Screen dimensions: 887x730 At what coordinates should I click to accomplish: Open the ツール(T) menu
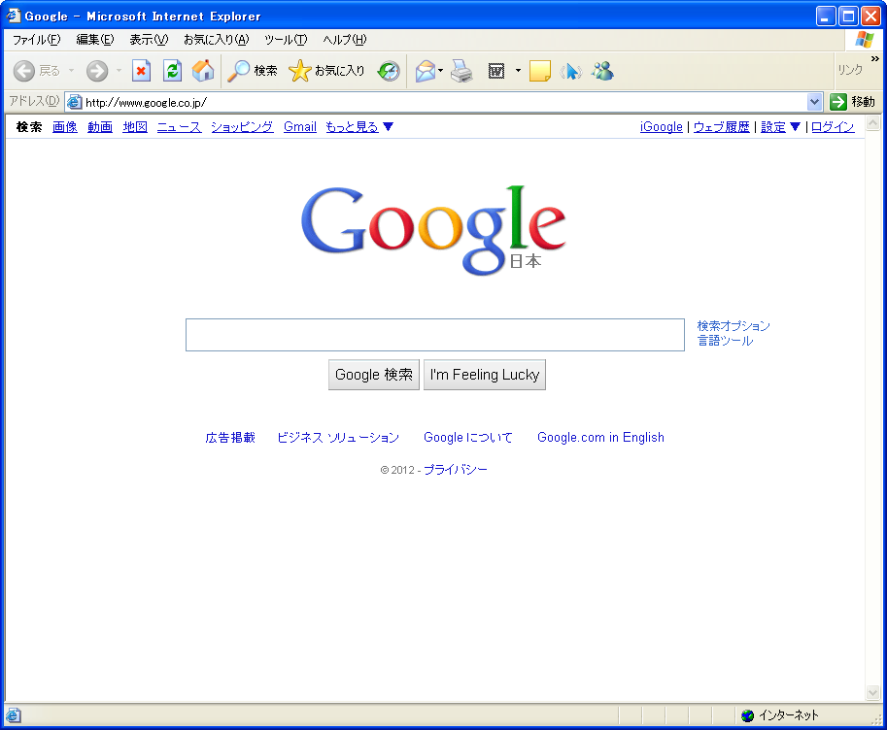point(286,40)
